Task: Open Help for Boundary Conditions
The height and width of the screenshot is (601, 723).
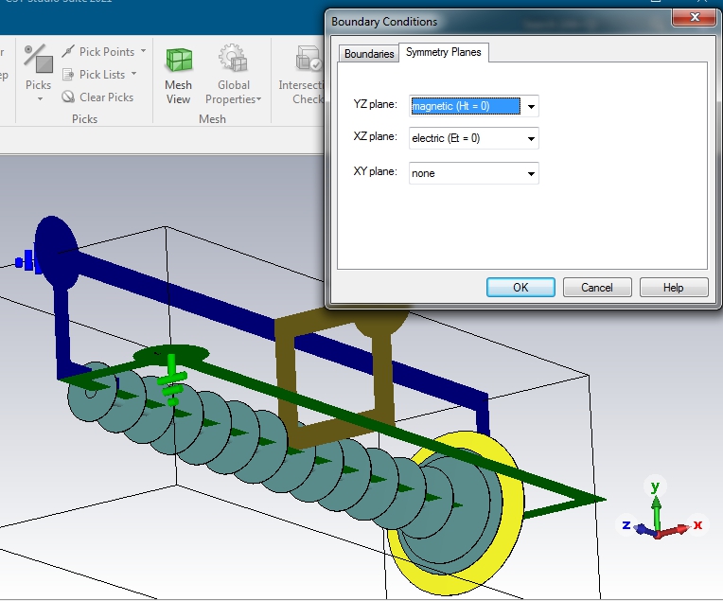Action: coord(673,288)
